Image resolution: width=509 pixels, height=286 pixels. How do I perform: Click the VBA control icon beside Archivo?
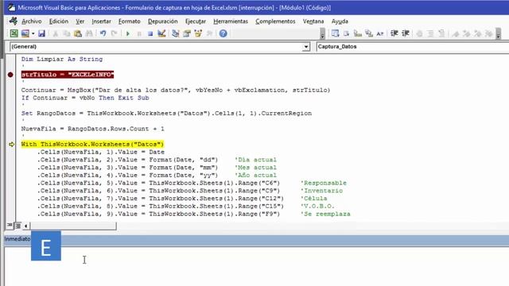(13, 21)
